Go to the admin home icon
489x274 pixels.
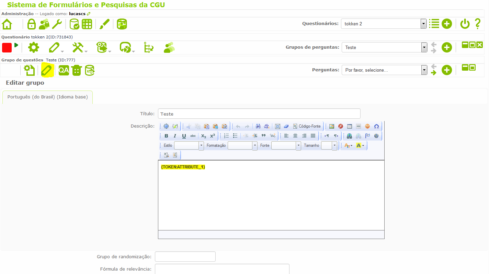pos(7,24)
